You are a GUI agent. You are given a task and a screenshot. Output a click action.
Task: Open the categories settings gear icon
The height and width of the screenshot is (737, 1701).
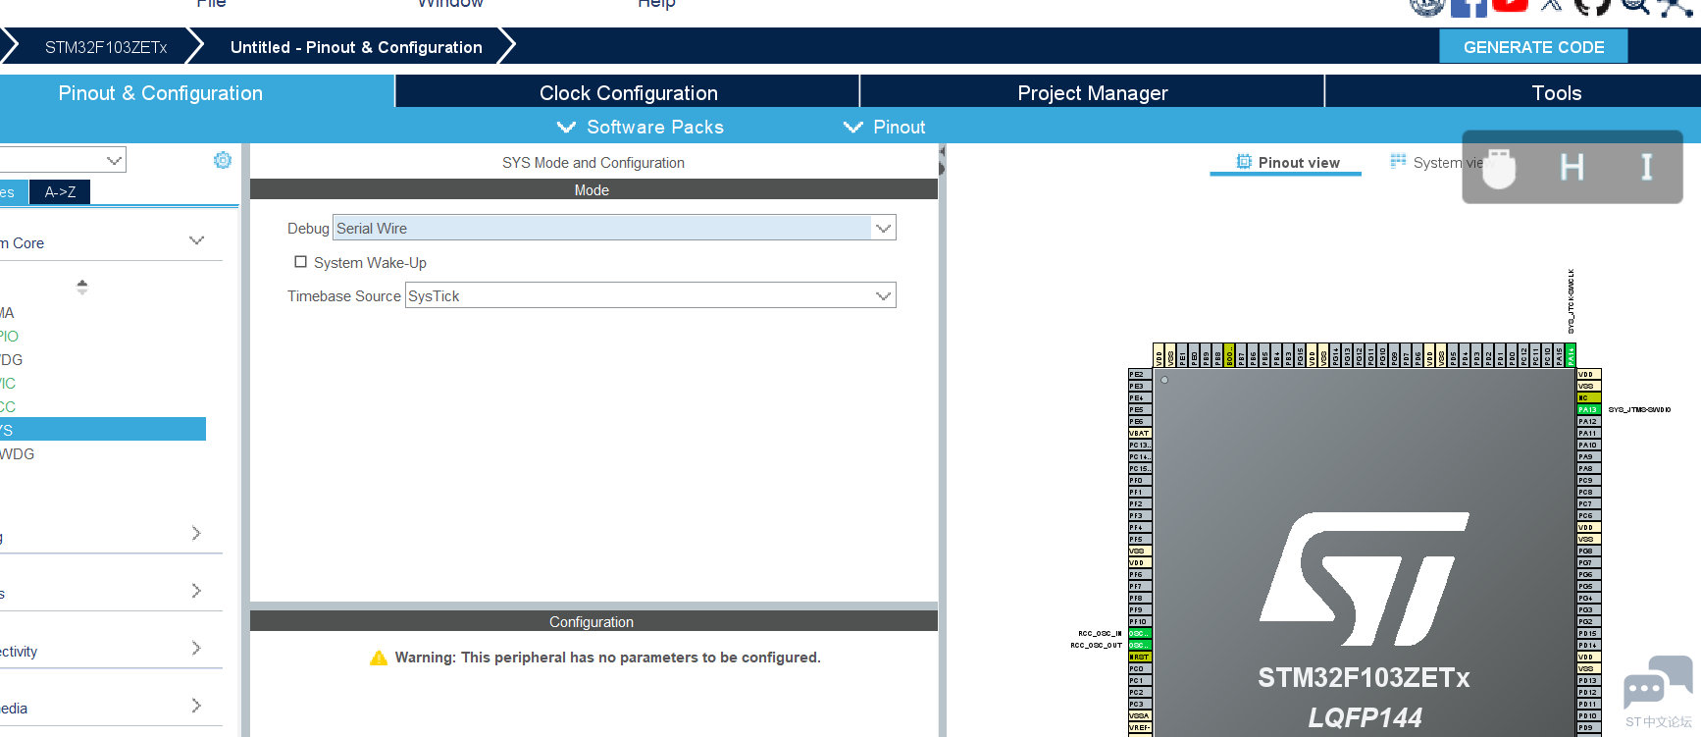tap(223, 160)
